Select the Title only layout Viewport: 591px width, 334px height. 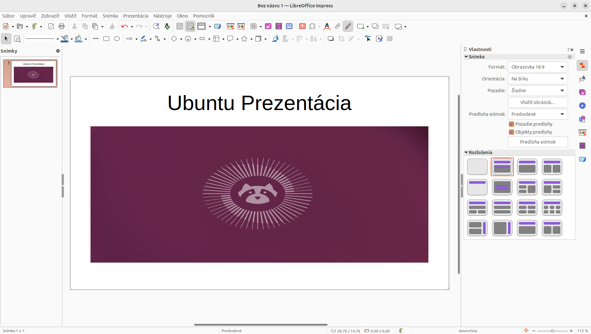(x=477, y=187)
